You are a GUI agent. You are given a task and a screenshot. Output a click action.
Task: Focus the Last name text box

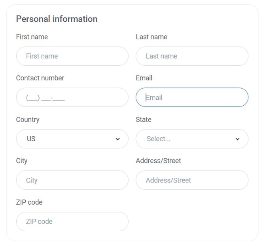tap(192, 56)
